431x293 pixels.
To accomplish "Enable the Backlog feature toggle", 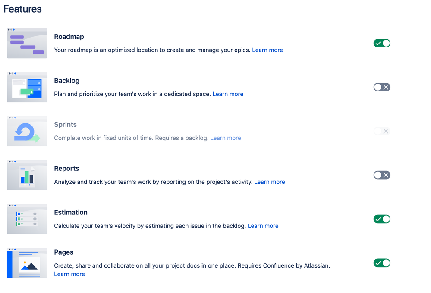I will 382,87.
